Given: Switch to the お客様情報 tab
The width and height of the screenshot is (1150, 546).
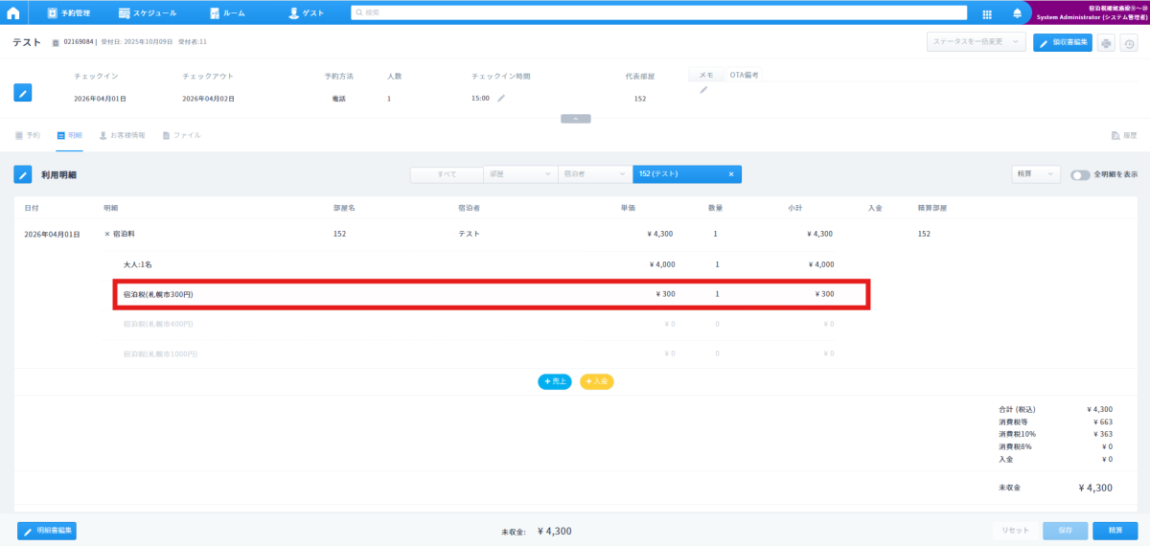Looking at the screenshot, I should click(x=122, y=136).
